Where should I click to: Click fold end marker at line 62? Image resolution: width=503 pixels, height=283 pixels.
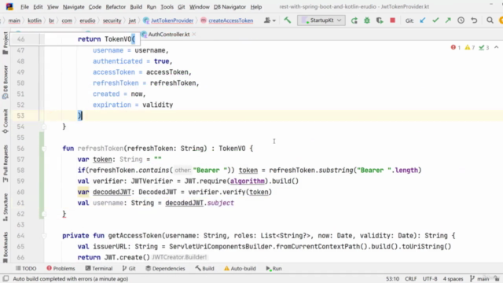pyautogui.click(x=44, y=214)
